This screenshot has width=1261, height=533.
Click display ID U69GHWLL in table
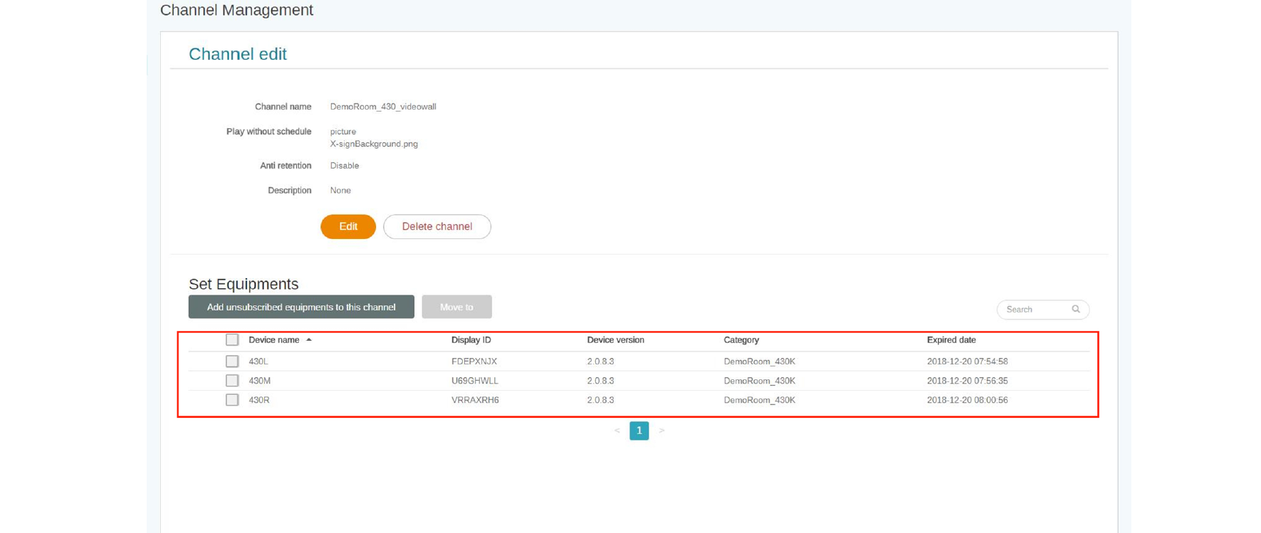pyautogui.click(x=474, y=381)
